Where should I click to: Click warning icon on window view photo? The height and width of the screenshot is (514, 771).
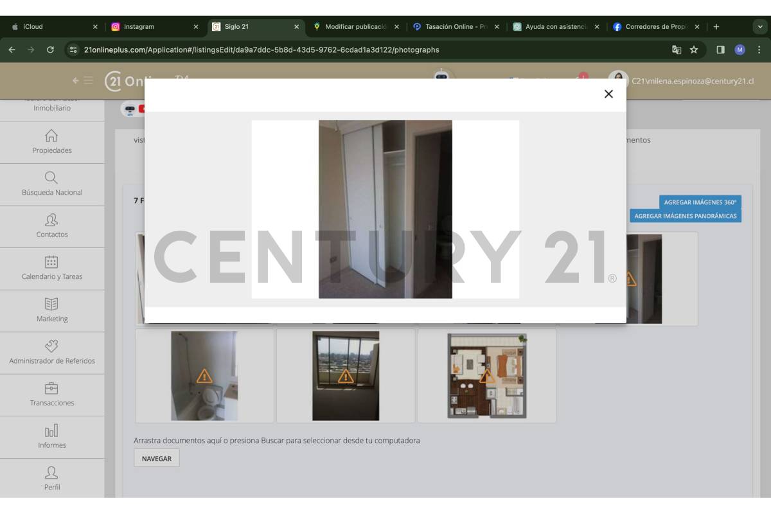346,376
